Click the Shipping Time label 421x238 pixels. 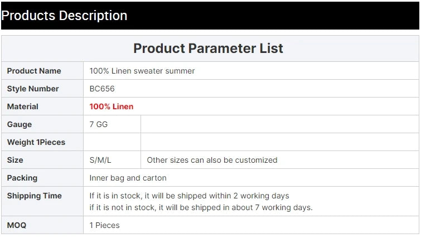point(35,196)
